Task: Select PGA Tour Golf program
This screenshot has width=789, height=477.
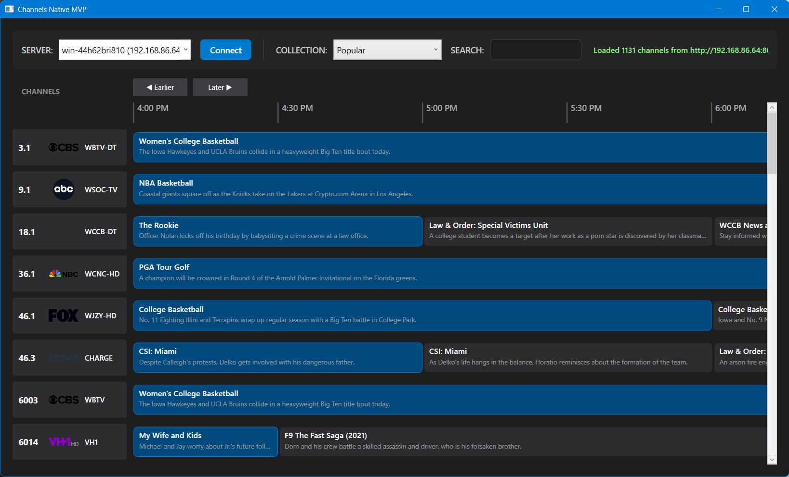Action: tap(449, 274)
